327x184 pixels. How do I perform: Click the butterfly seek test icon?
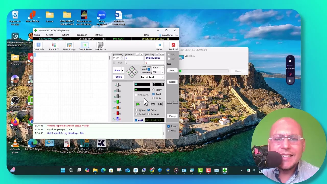(160, 104)
